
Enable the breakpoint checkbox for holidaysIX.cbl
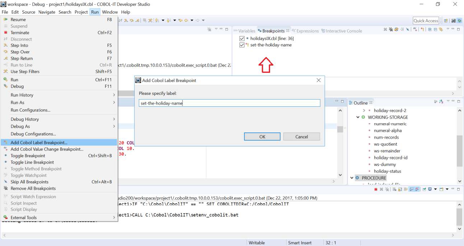tap(241, 38)
